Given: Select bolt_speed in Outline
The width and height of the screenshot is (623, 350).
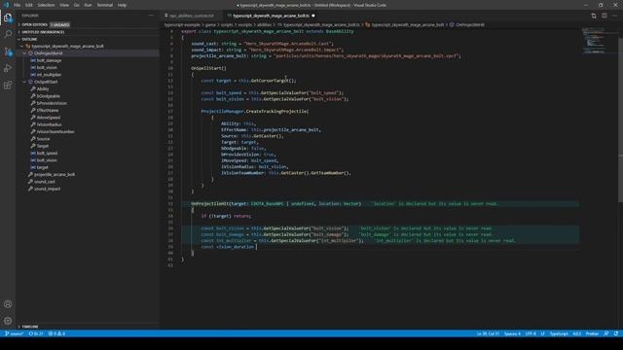Looking at the screenshot, I should (47, 154).
